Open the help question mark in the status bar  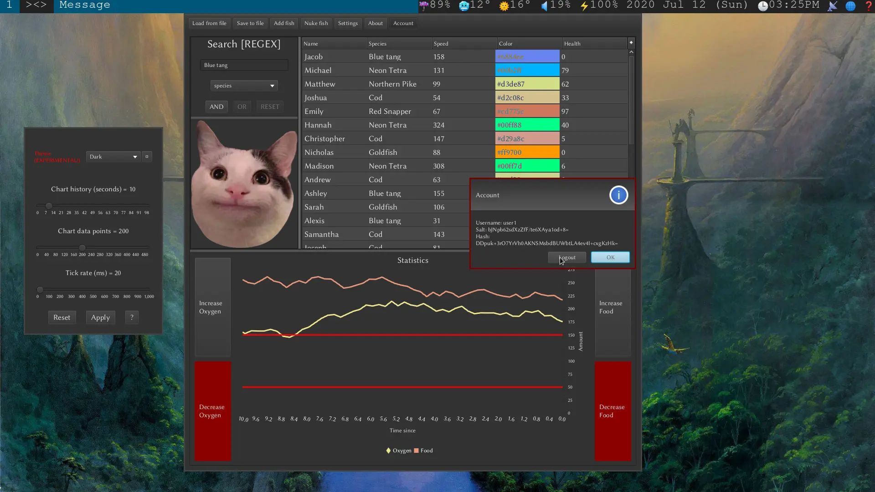coord(870,5)
